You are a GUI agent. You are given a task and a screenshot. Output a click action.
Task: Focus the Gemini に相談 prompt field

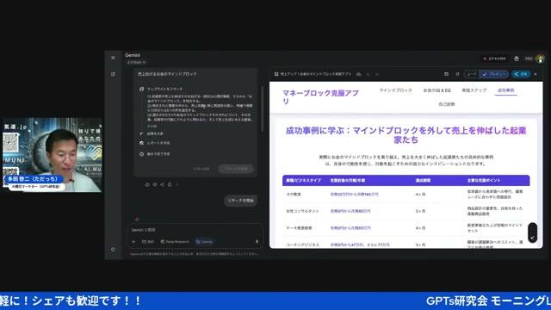pos(195,230)
